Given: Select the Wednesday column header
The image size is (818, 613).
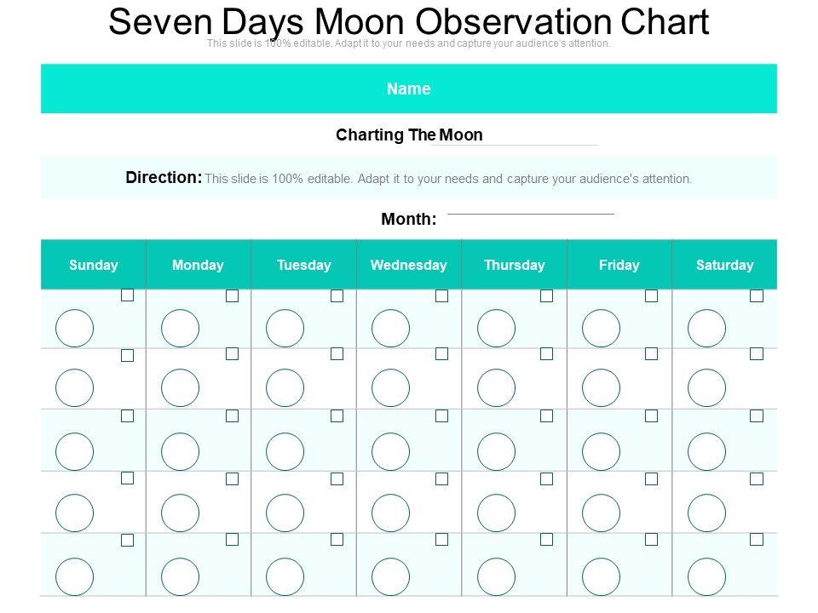Looking at the screenshot, I should (409, 265).
